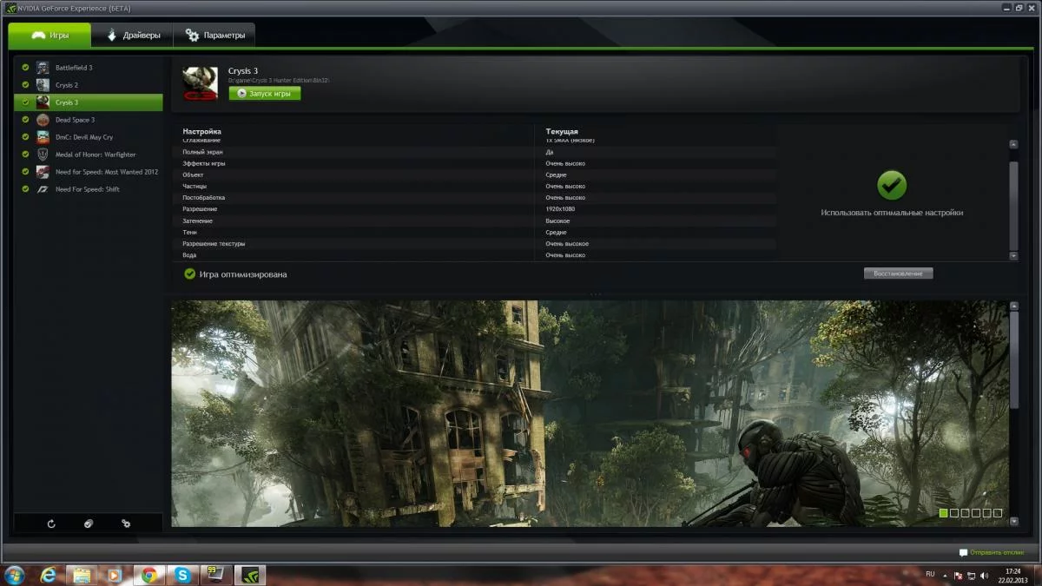Image resolution: width=1042 pixels, height=586 pixels.
Task: Click the Battlefield 3 game thumbnail icon
Action: pos(43,68)
